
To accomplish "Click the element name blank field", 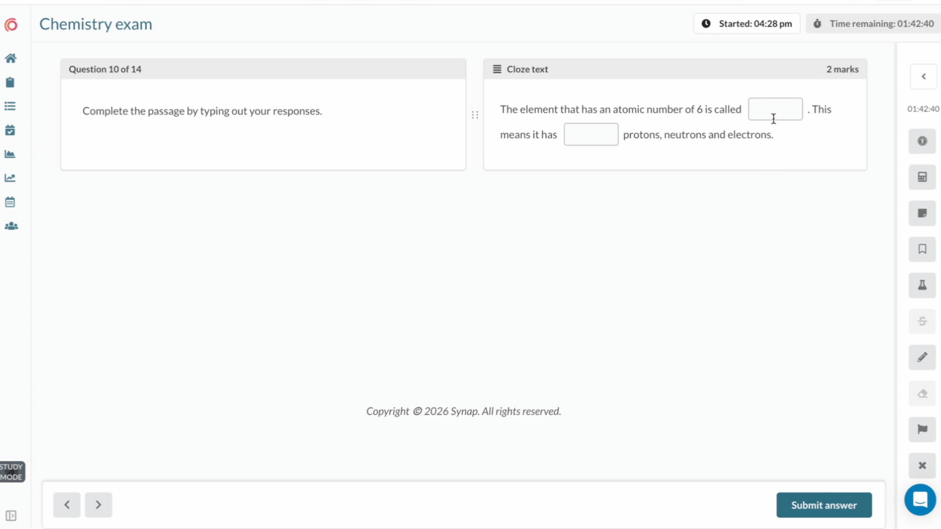I will (x=775, y=109).
